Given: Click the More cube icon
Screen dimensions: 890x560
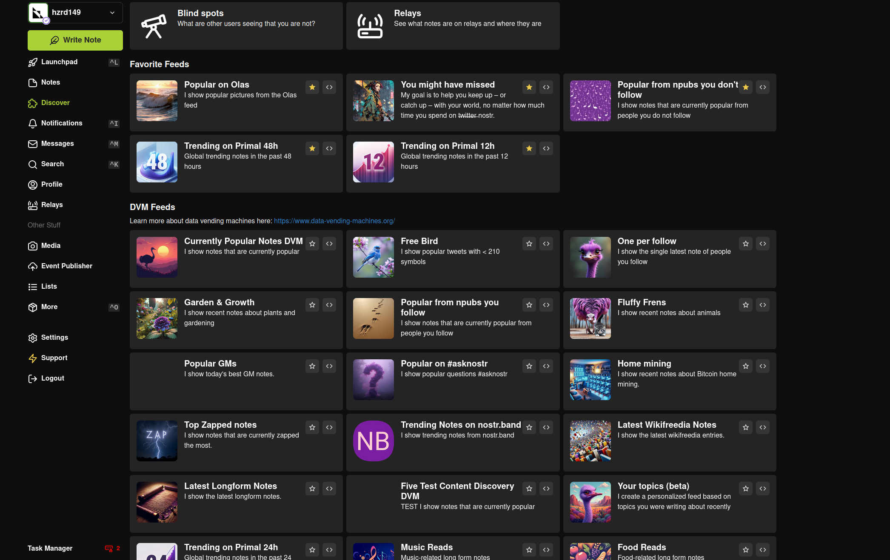Looking at the screenshot, I should (x=33, y=307).
